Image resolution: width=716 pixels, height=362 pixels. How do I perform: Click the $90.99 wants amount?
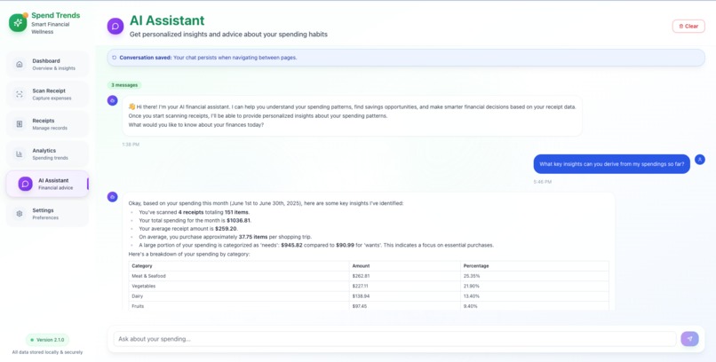345,245
